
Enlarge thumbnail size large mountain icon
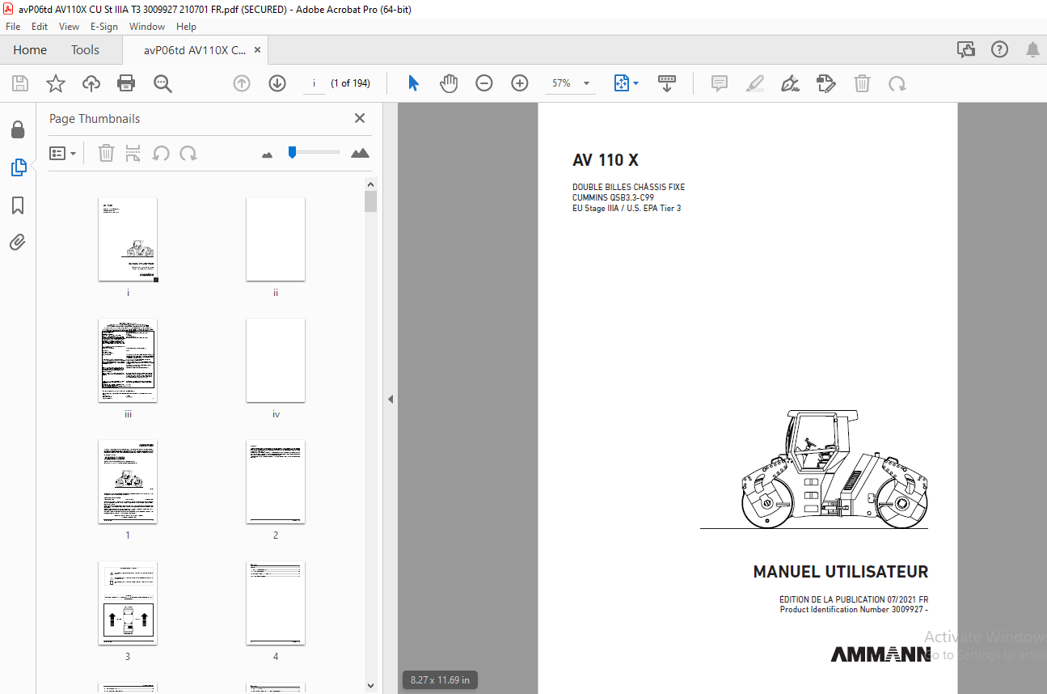click(360, 153)
